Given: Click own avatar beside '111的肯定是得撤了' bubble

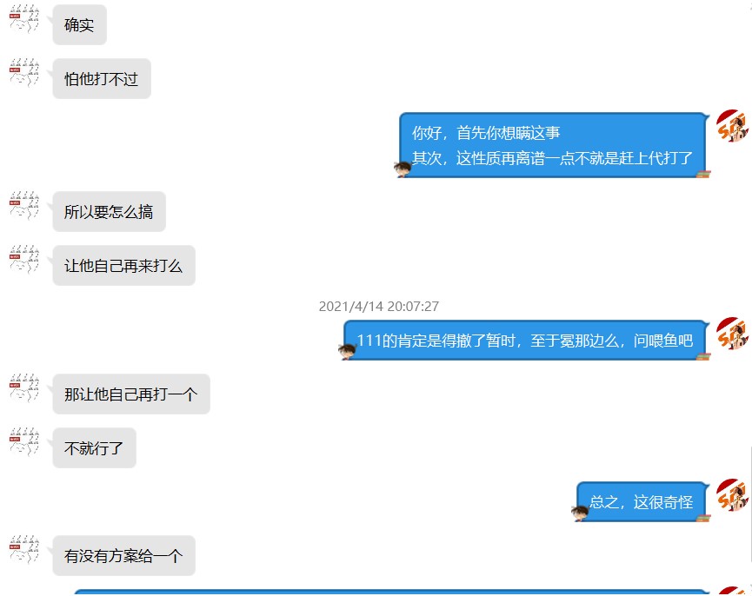Looking at the screenshot, I should pyautogui.click(x=732, y=334).
